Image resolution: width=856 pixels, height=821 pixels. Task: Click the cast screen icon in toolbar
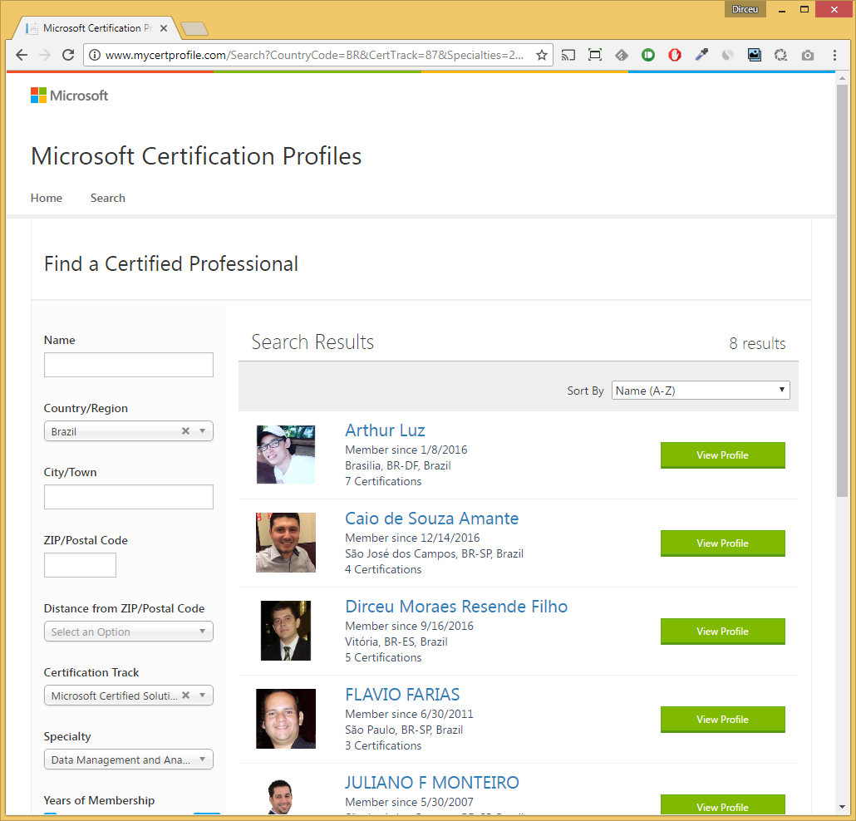coord(568,55)
